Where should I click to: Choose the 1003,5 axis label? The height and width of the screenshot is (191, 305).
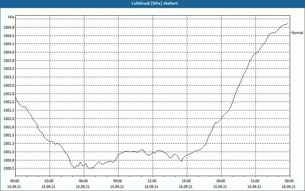[x=9, y=69]
